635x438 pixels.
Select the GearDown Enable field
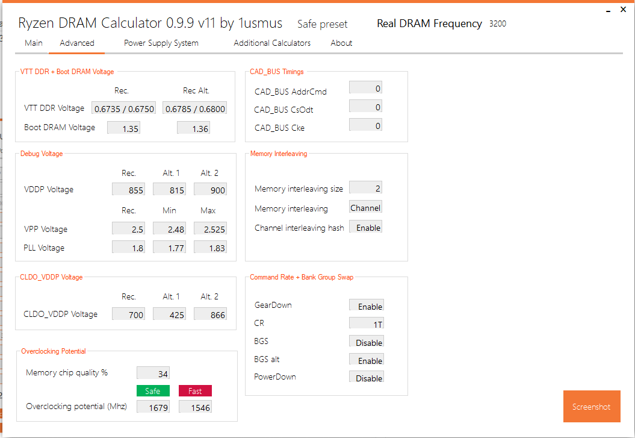[367, 305]
